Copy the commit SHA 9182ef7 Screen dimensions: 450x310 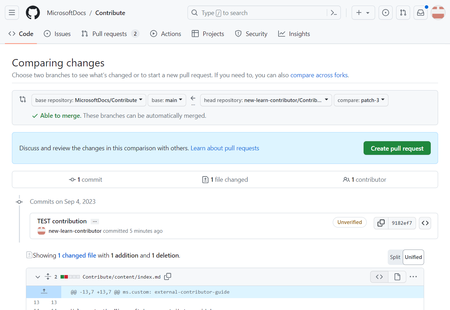point(381,223)
